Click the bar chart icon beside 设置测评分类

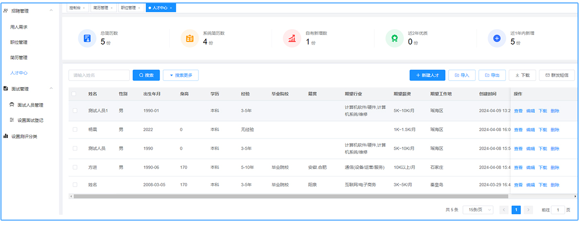click(x=5, y=136)
